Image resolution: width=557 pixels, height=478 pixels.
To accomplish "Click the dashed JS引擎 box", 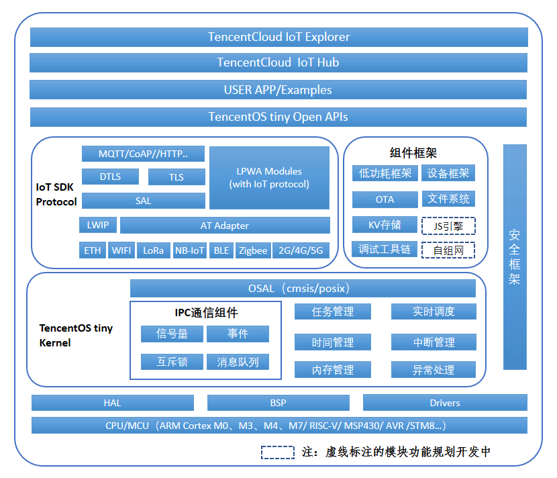I will click(x=448, y=226).
